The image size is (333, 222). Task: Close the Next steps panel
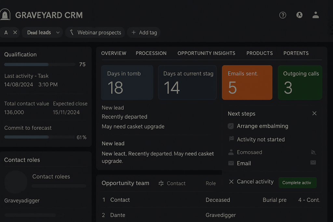314,113
